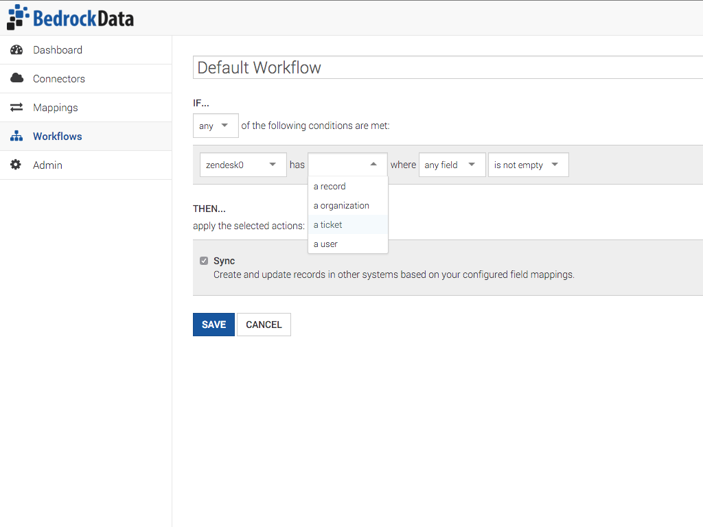
Task: Open the is not empty dropdown
Action: pos(527,165)
